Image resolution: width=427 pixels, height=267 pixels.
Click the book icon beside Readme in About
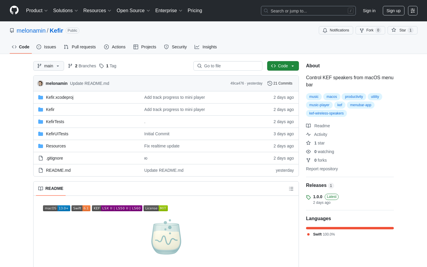tap(308, 126)
